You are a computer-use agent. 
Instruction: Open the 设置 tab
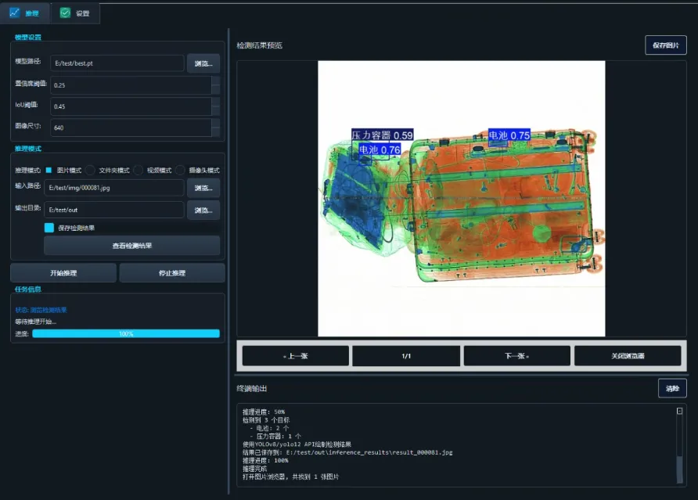pos(75,13)
